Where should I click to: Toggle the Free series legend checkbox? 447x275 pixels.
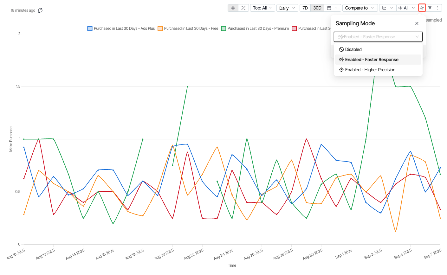coord(160,29)
